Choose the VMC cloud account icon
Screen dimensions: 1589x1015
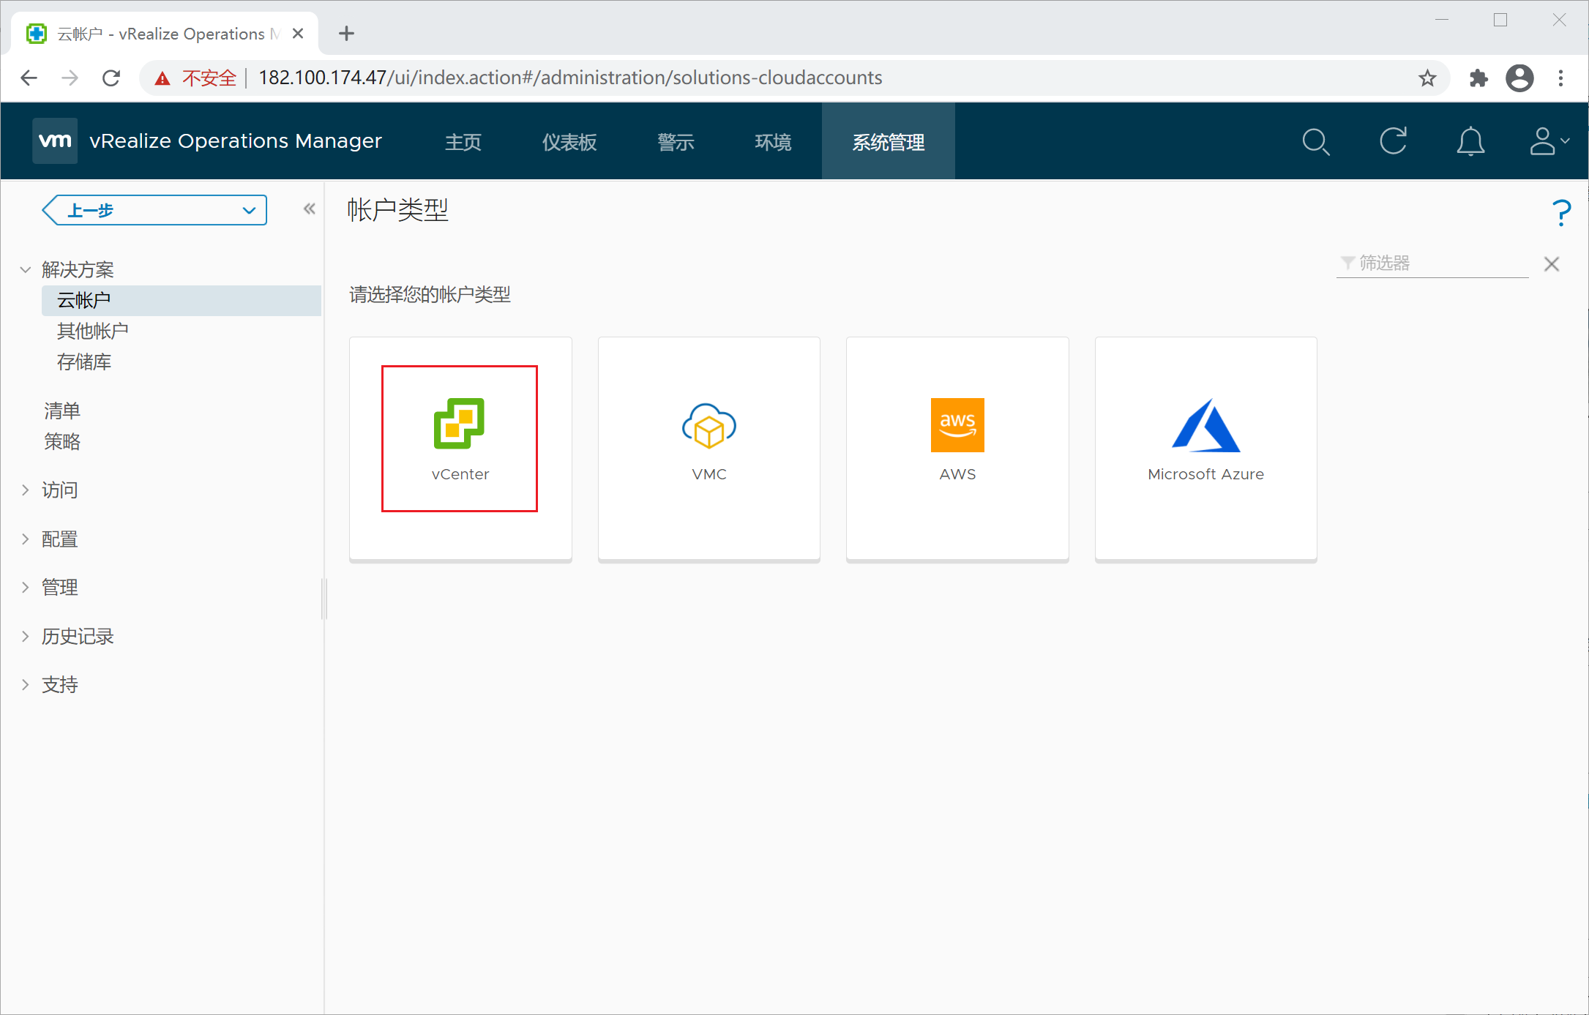pos(708,425)
